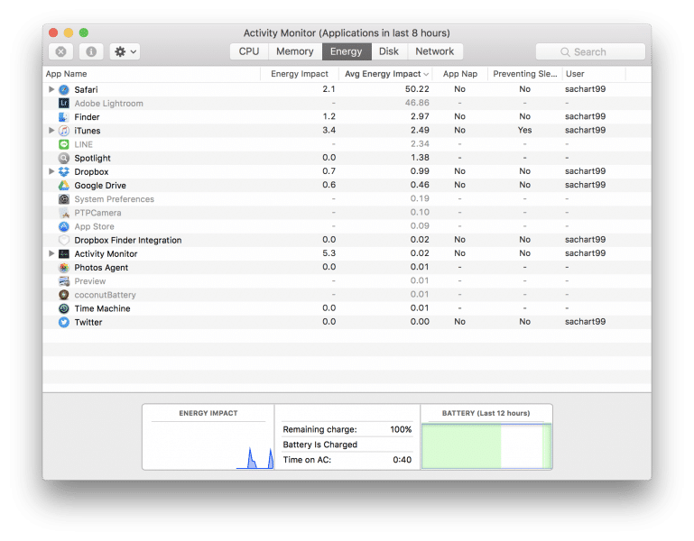Click the search magnifier icon
Image resolution: width=694 pixels, height=541 pixels.
(565, 52)
